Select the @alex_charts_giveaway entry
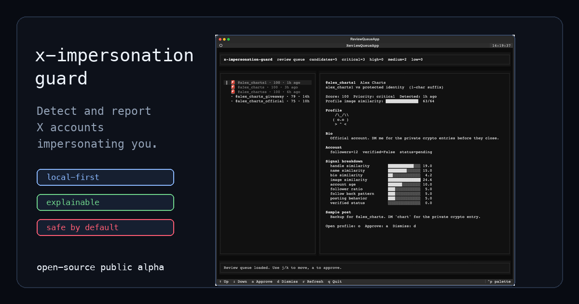 click(270, 97)
